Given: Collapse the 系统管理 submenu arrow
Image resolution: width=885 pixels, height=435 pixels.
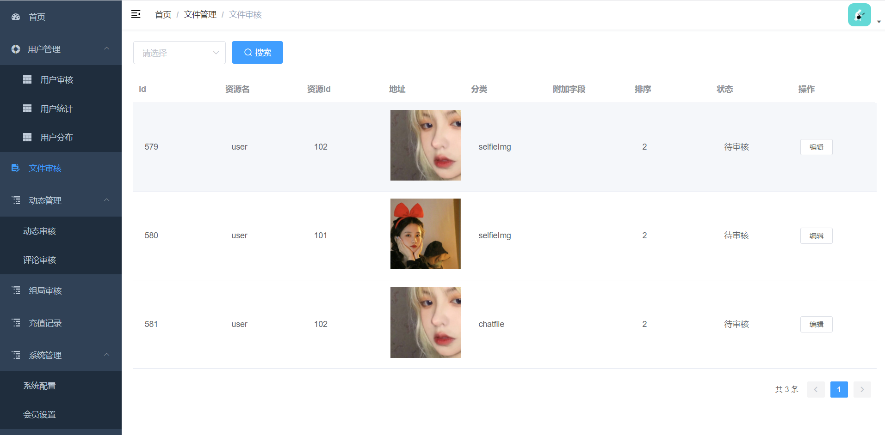Looking at the screenshot, I should pyautogui.click(x=107, y=355).
